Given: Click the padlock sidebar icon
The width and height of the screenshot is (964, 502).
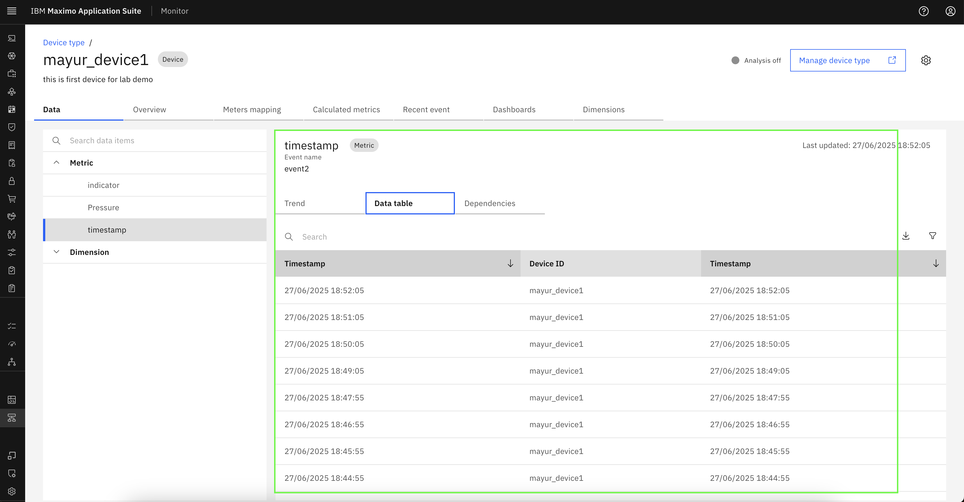Looking at the screenshot, I should pyautogui.click(x=12, y=181).
